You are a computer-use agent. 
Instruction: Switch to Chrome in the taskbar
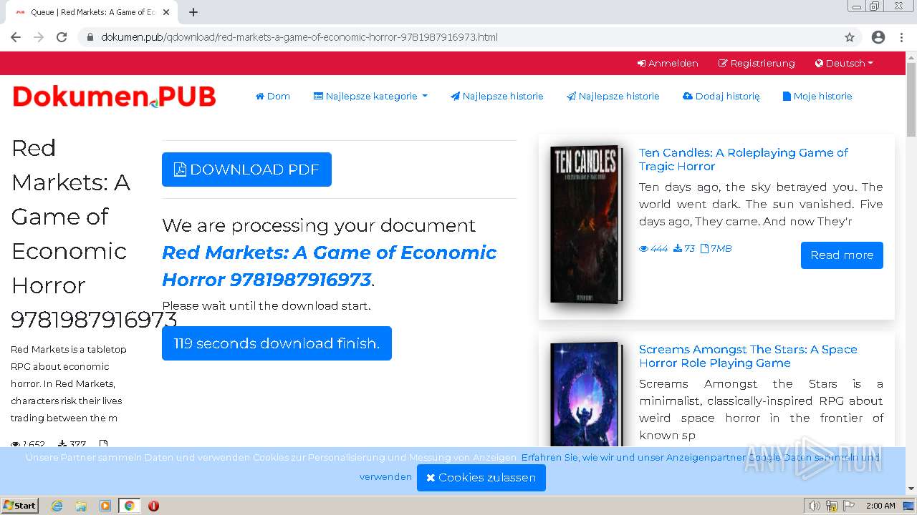[129, 506]
